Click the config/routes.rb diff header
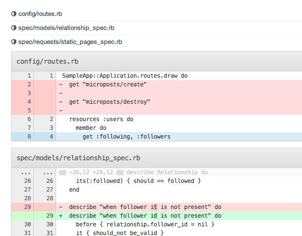 [x=157, y=62]
